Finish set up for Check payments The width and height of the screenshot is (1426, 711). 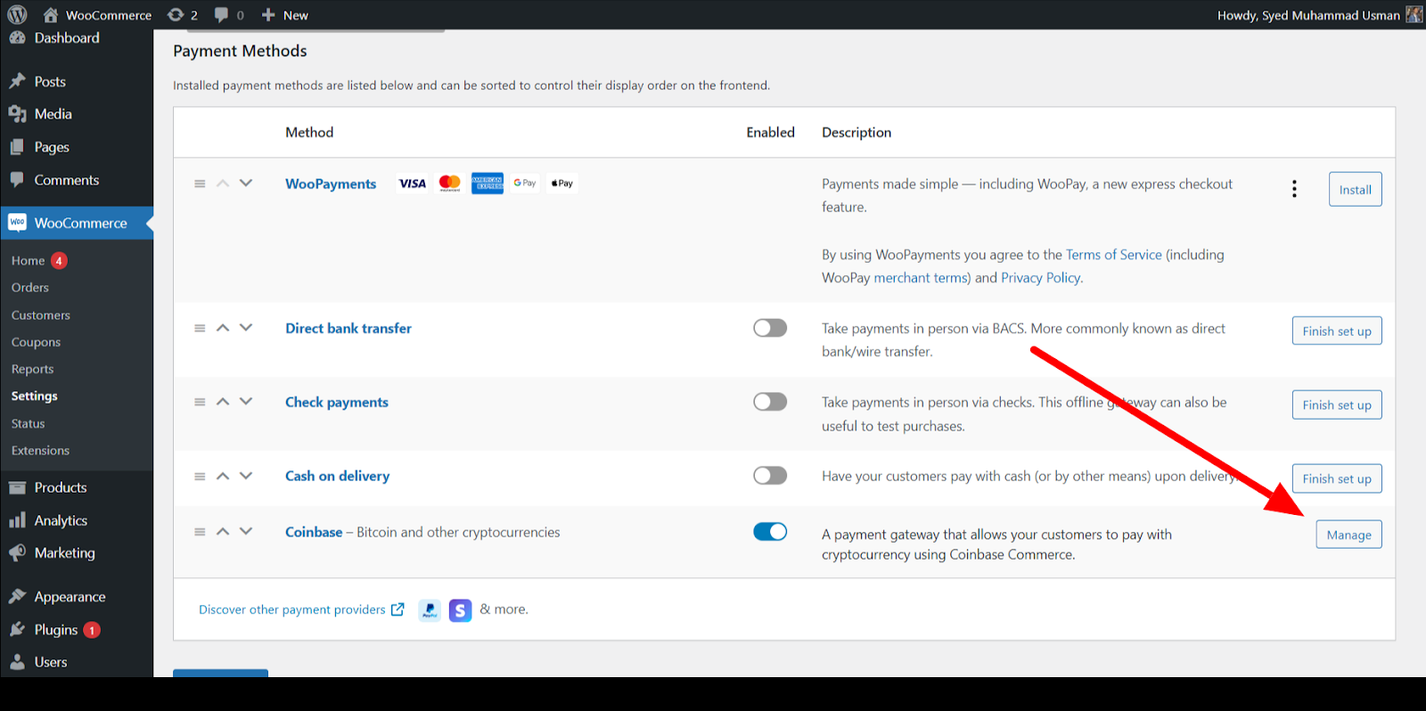coord(1337,405)
